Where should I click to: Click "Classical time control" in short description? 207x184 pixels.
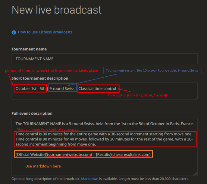pos(97,89)
